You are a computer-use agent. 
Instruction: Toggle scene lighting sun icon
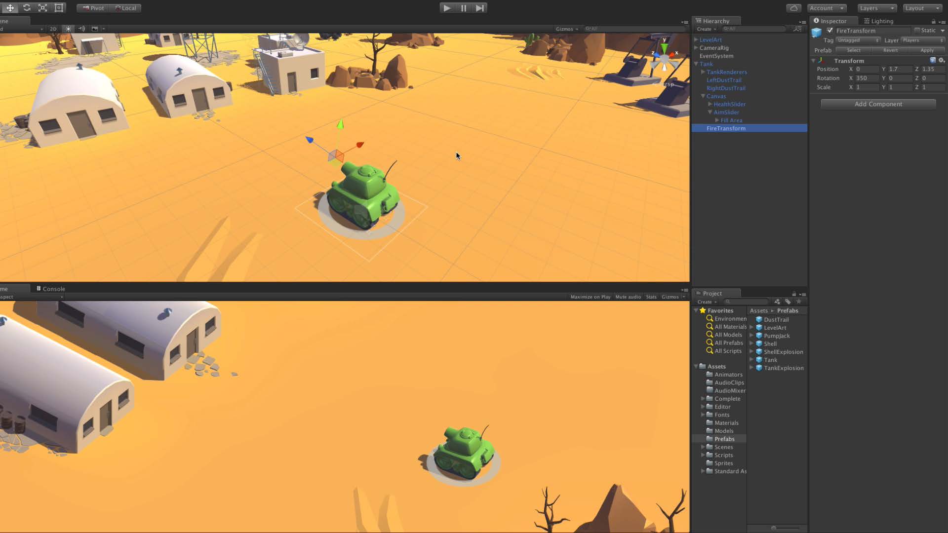pos(69,29)
